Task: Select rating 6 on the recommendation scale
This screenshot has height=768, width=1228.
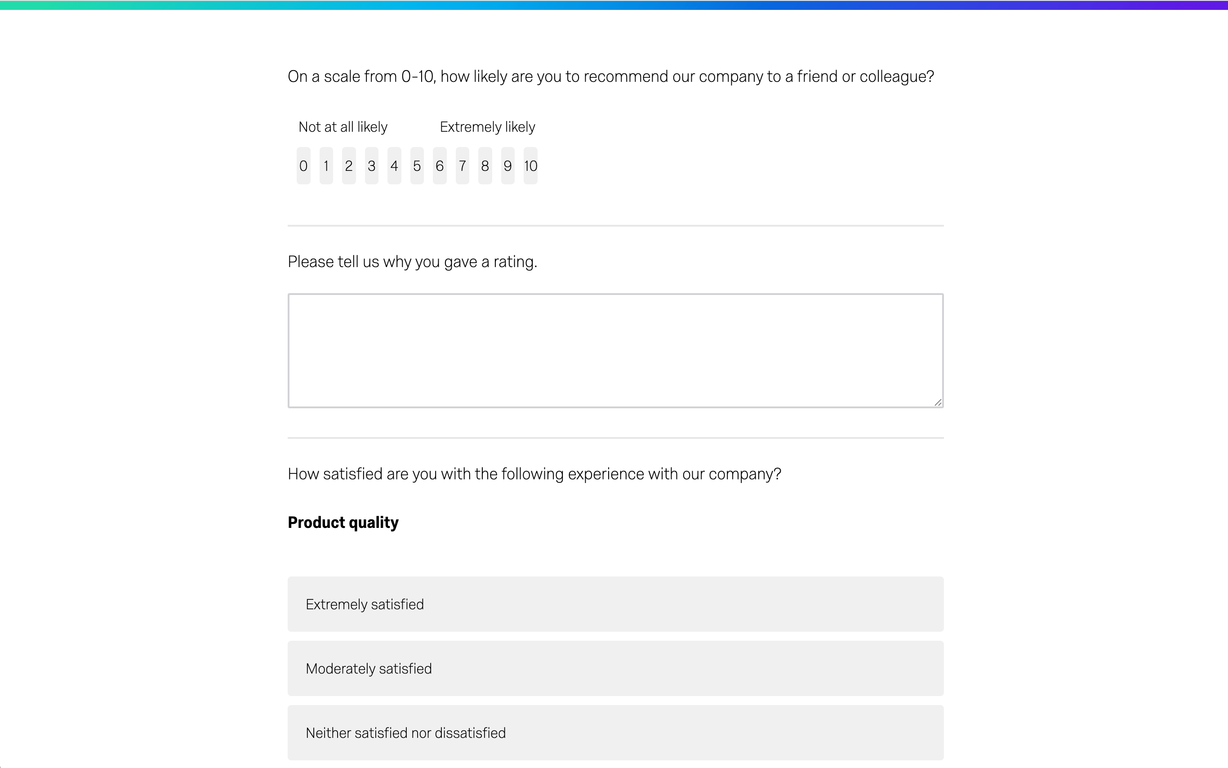Action: coord(440,165)
